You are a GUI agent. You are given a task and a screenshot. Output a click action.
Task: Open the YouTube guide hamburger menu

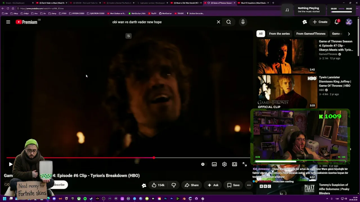(8, 22)
